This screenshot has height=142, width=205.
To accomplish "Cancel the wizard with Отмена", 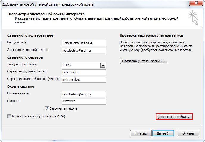I will [188, 133].
